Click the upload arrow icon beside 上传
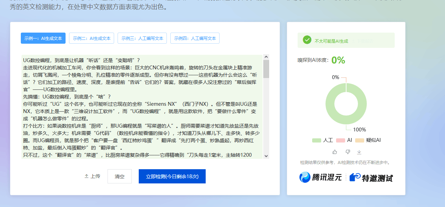445x207 pixels. [x=86, y=176]
